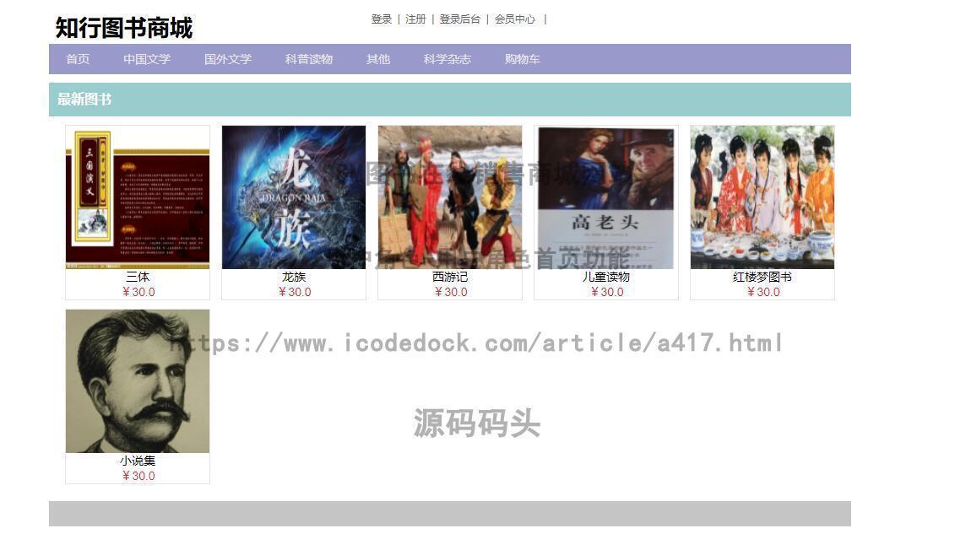
Task: Click the 儿童读物 book title
Action: [x=606, y=277]
